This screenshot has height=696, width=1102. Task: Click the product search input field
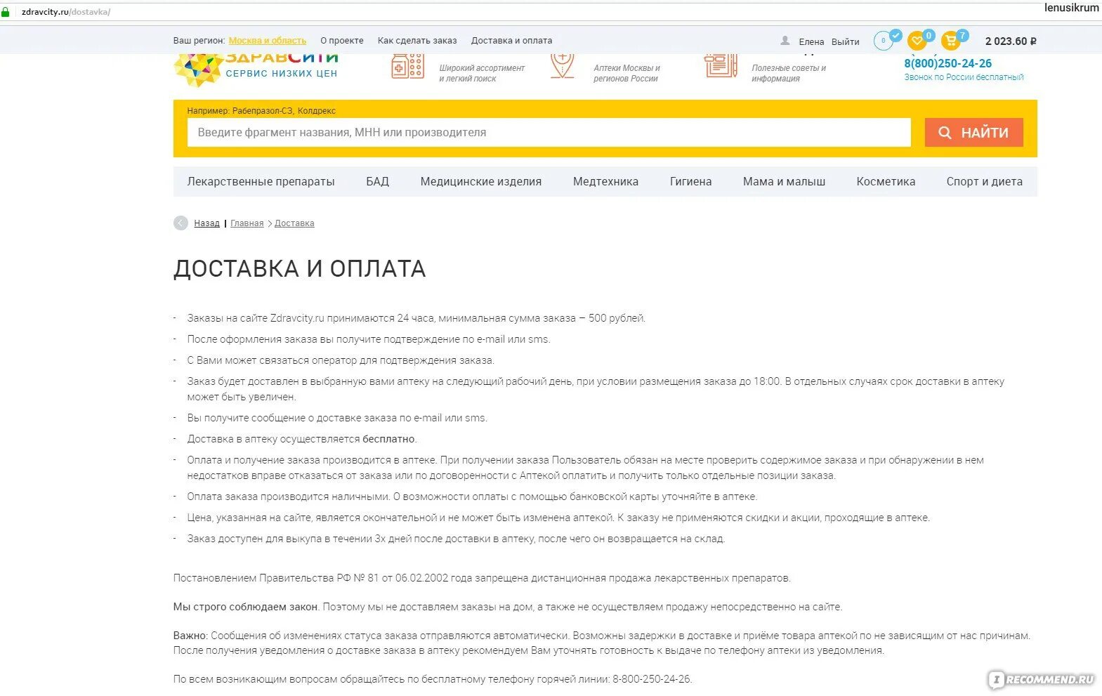pyautogui.click(x=549, y=132)
